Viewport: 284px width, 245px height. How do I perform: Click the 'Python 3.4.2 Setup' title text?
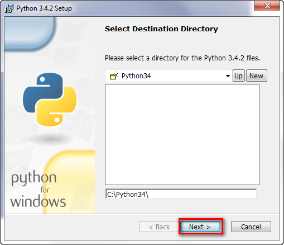(x=44, y=8)
